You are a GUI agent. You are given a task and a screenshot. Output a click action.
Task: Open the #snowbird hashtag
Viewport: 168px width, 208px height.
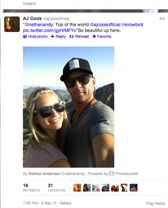click(x=132, y=25)
